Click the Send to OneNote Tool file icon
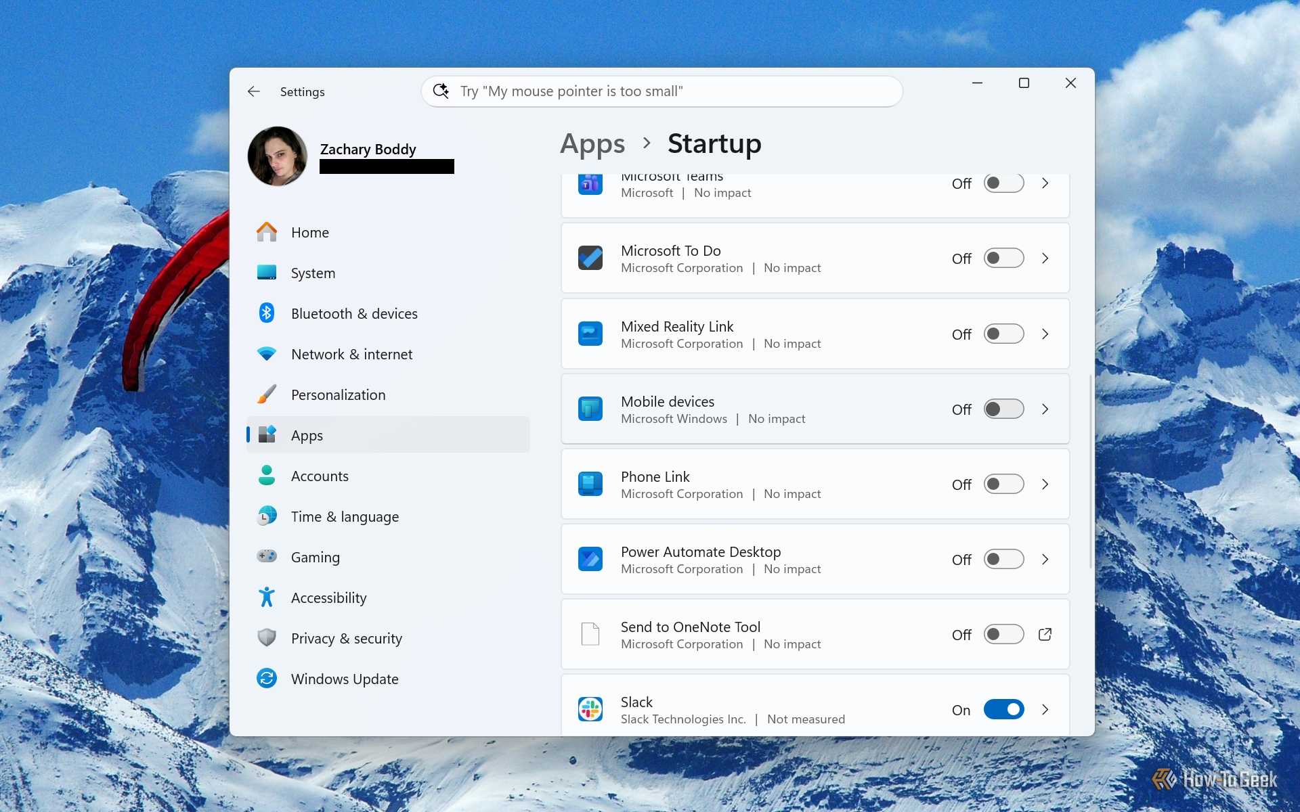This screenshot has width=1300, height=812. [590, 634]
